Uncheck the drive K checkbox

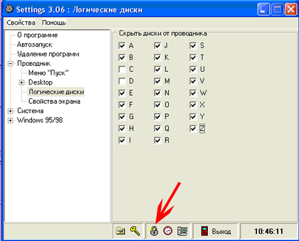click(x=157, y=58)
